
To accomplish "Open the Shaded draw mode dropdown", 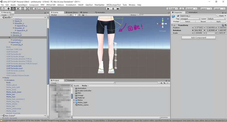I will click(x=59, y=15).
